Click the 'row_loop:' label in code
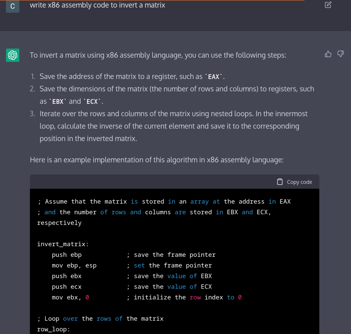The height and width of the screenshot is (334, 351). pyautogui.click(x=53, y=329)
